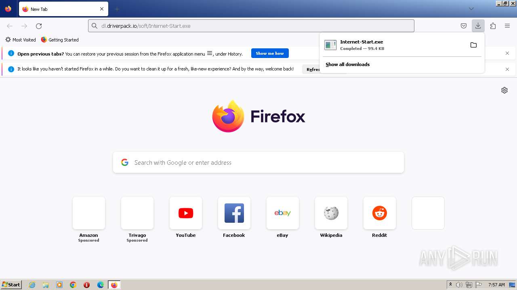
Task: Click the Search with Google box
Action: coord(258,162)
